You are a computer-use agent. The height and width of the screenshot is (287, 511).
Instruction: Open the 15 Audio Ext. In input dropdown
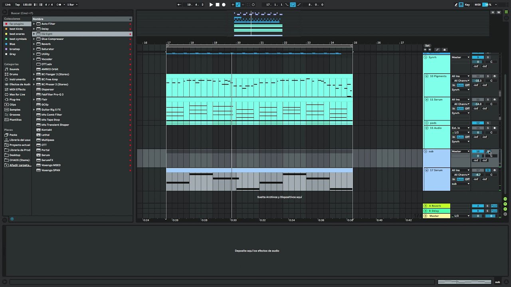tap(460, 128)
